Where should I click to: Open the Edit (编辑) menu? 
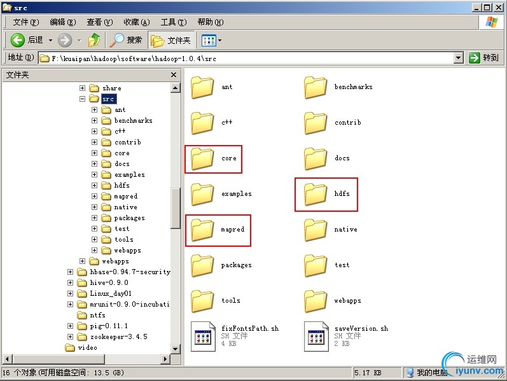click(63, 22)
